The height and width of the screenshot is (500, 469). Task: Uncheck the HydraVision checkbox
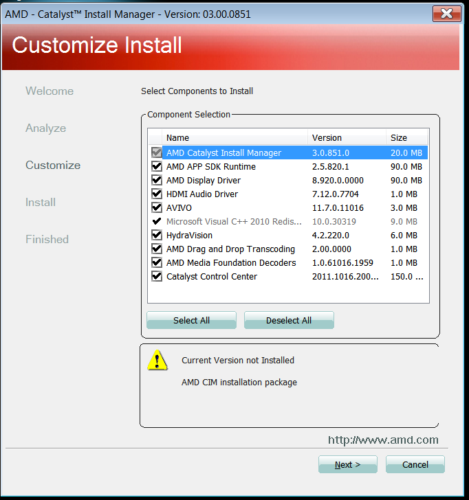pos(156,235)
